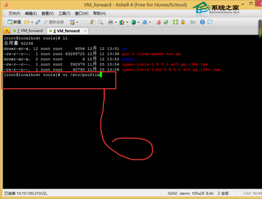
Task: Open help with blue question icon
Action: [202, 22]
